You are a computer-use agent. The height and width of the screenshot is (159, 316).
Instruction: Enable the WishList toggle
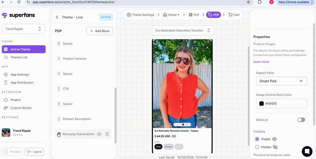(301, 120)
